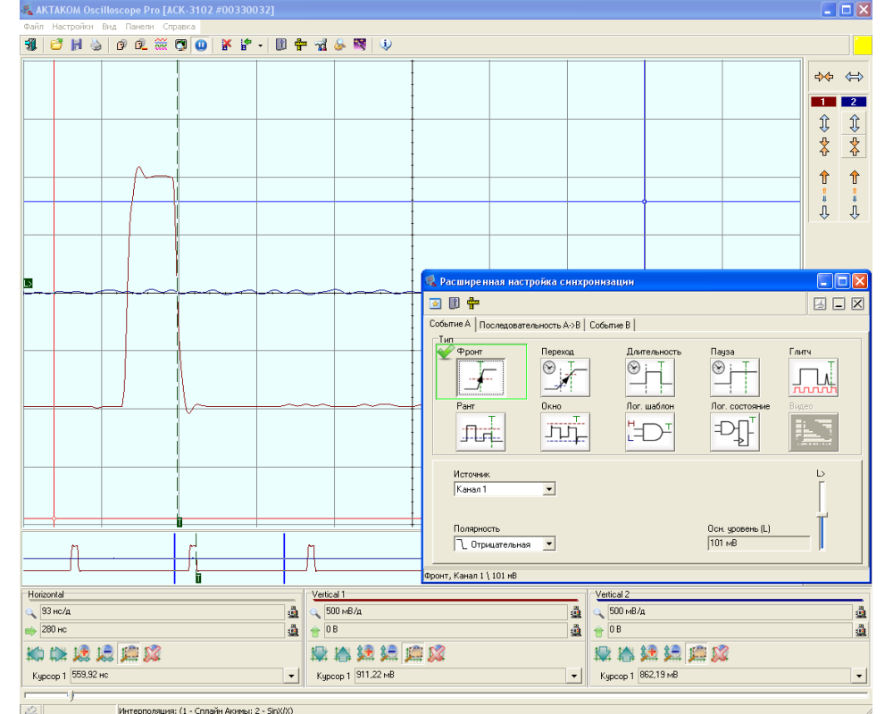
Task: Toggle the channel 2 blue button
Action: click(x=854, y=102)
